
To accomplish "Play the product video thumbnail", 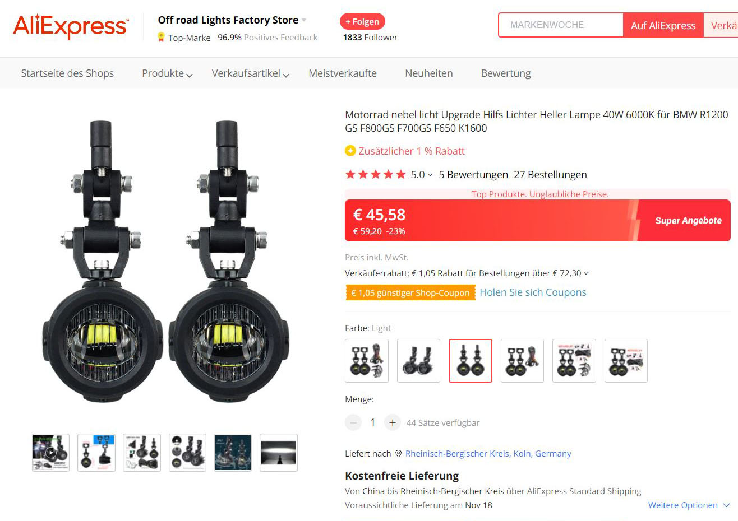I will tap(50, 453).
